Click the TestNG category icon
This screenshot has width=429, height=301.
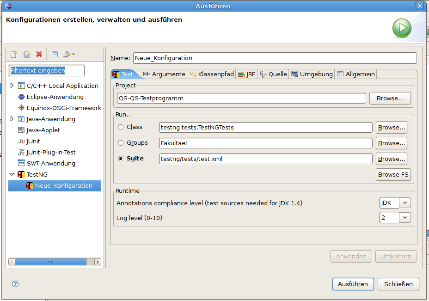coord(21,175)
